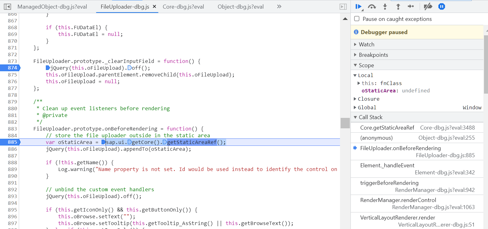This screenshot has height=229, width=488.
Task: Expand the Breakpoints section
Action: tap(373, 55)
